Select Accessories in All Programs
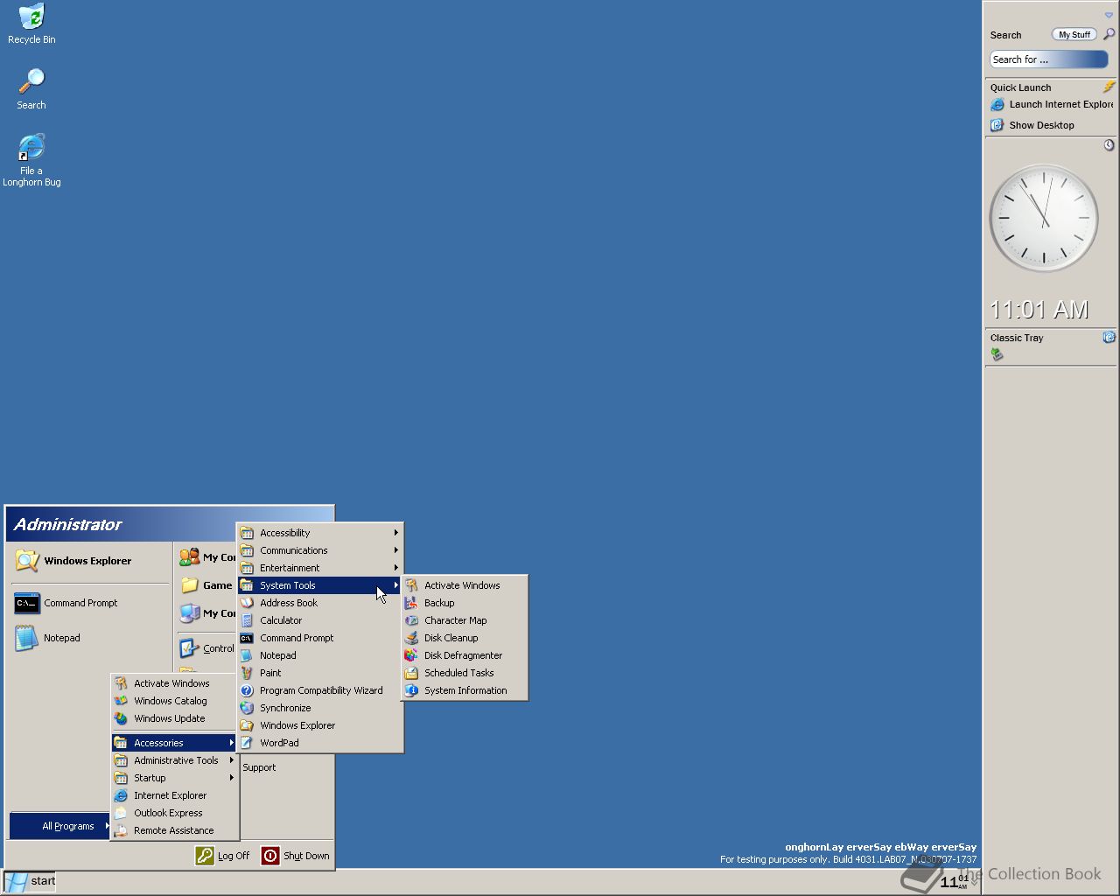 (175, 743)
